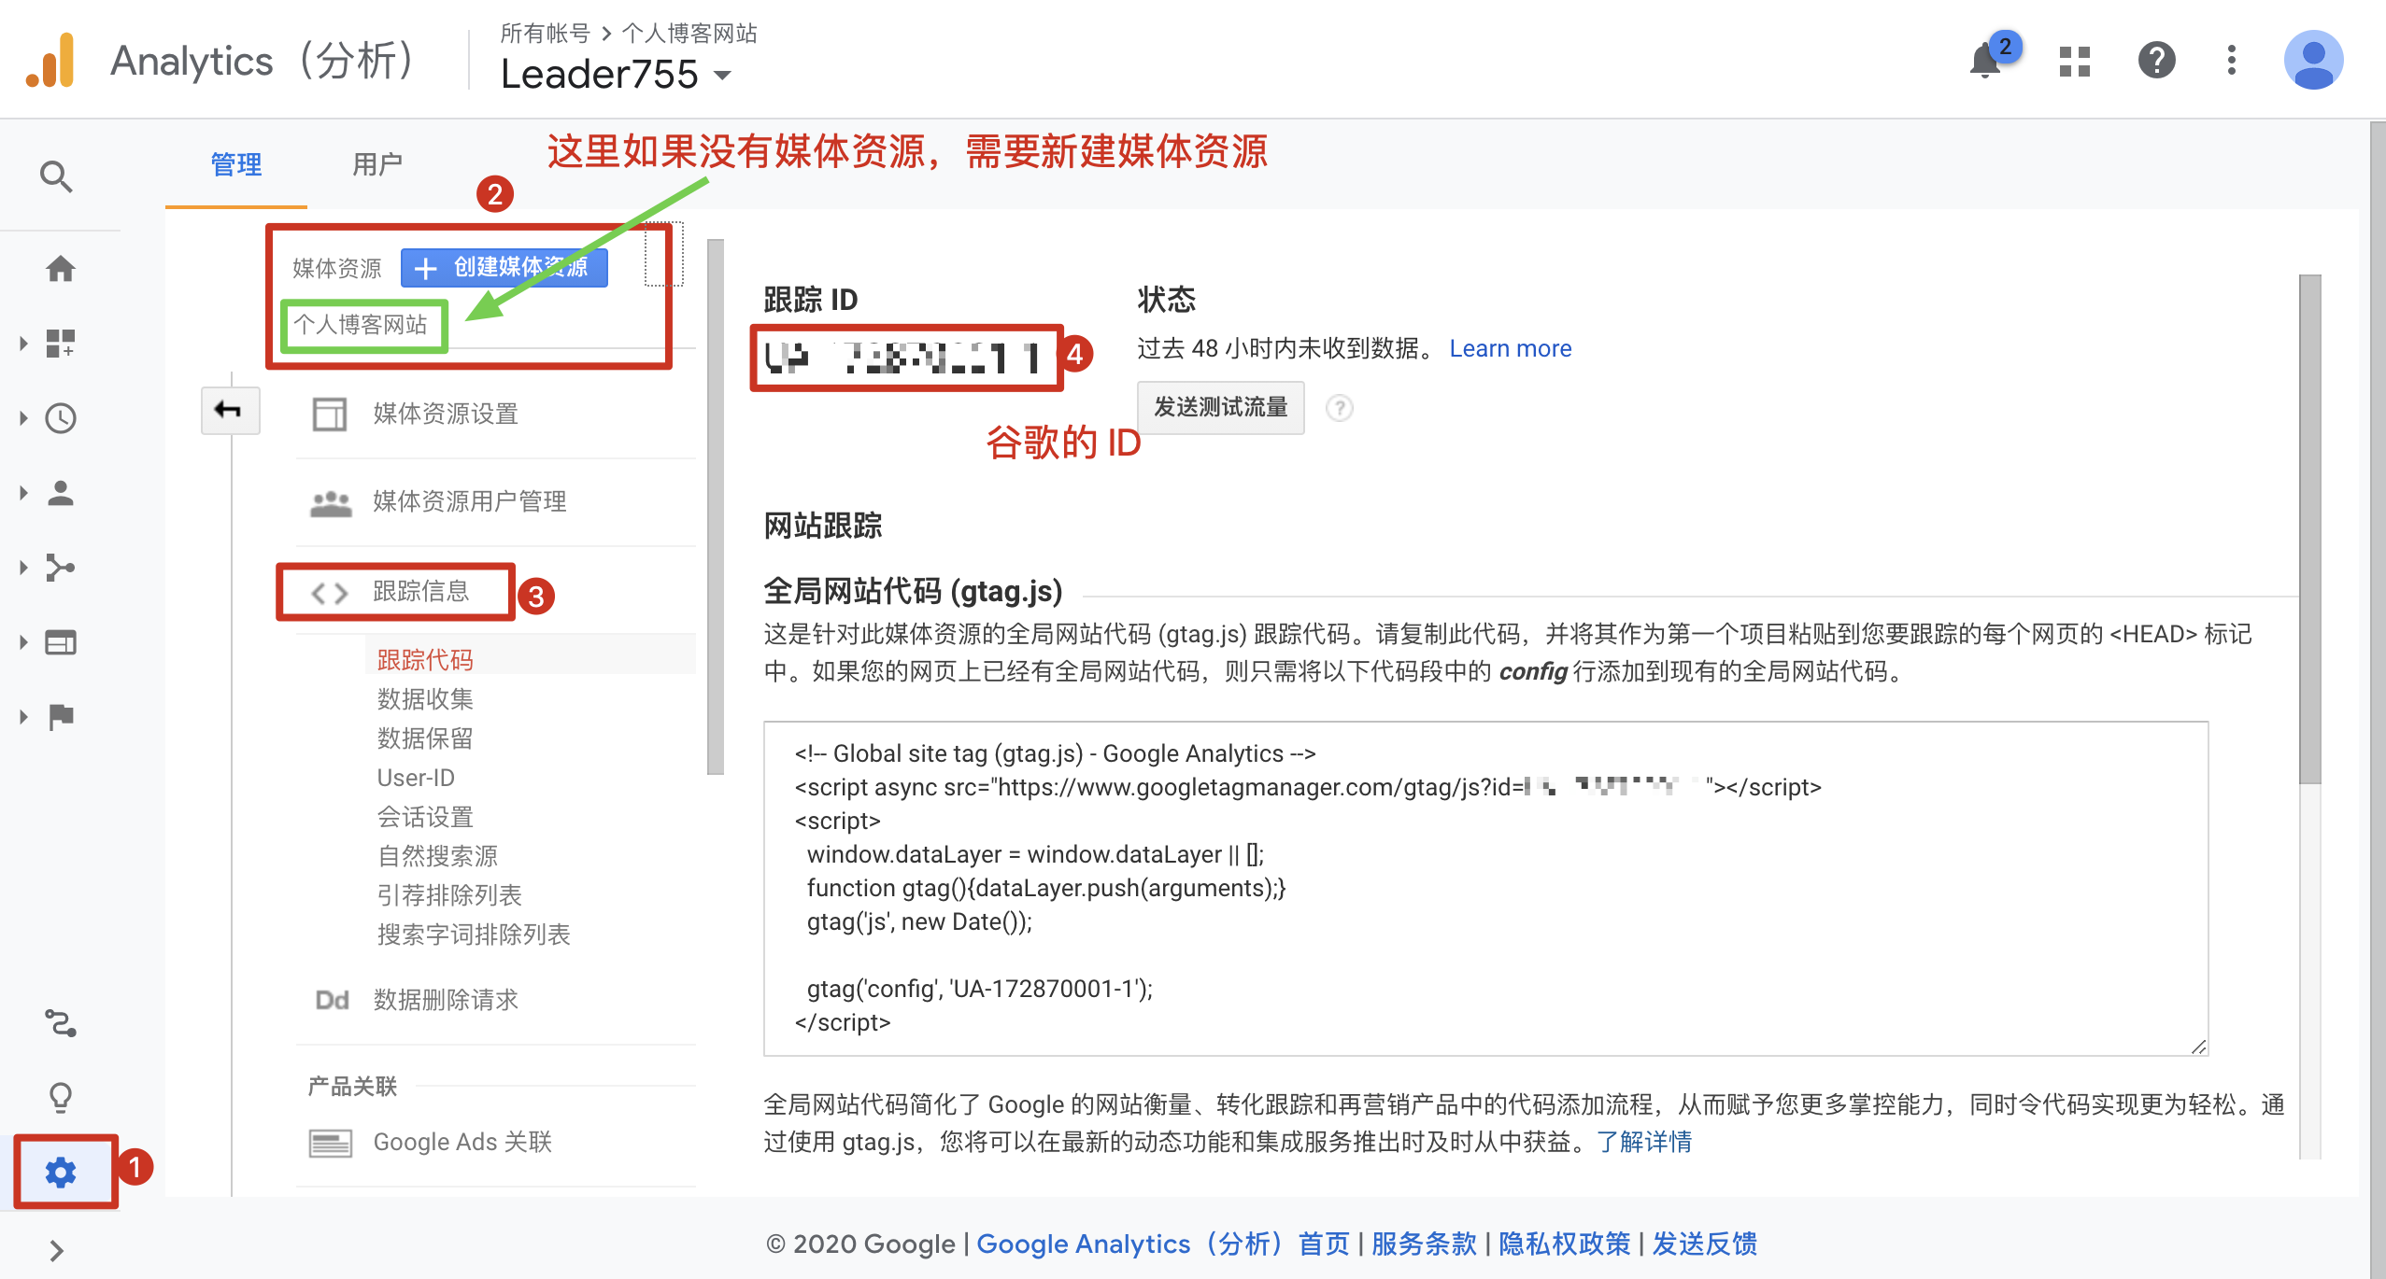Expand the Realtime section triangle
Screen dimensions: 2386x1279
click(23, 417)
